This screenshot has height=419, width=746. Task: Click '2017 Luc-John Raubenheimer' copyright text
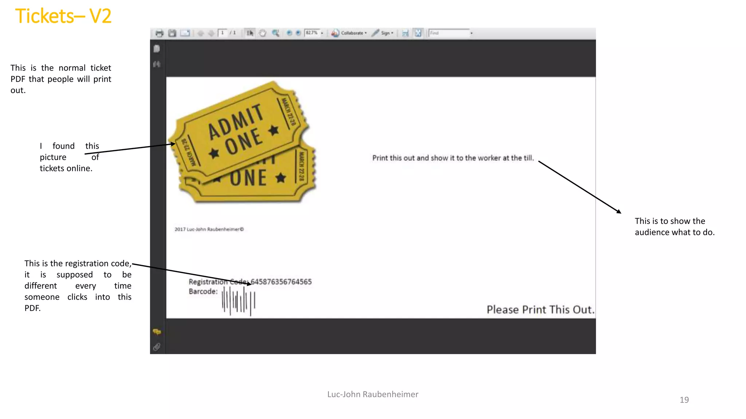tap(209, 229)
